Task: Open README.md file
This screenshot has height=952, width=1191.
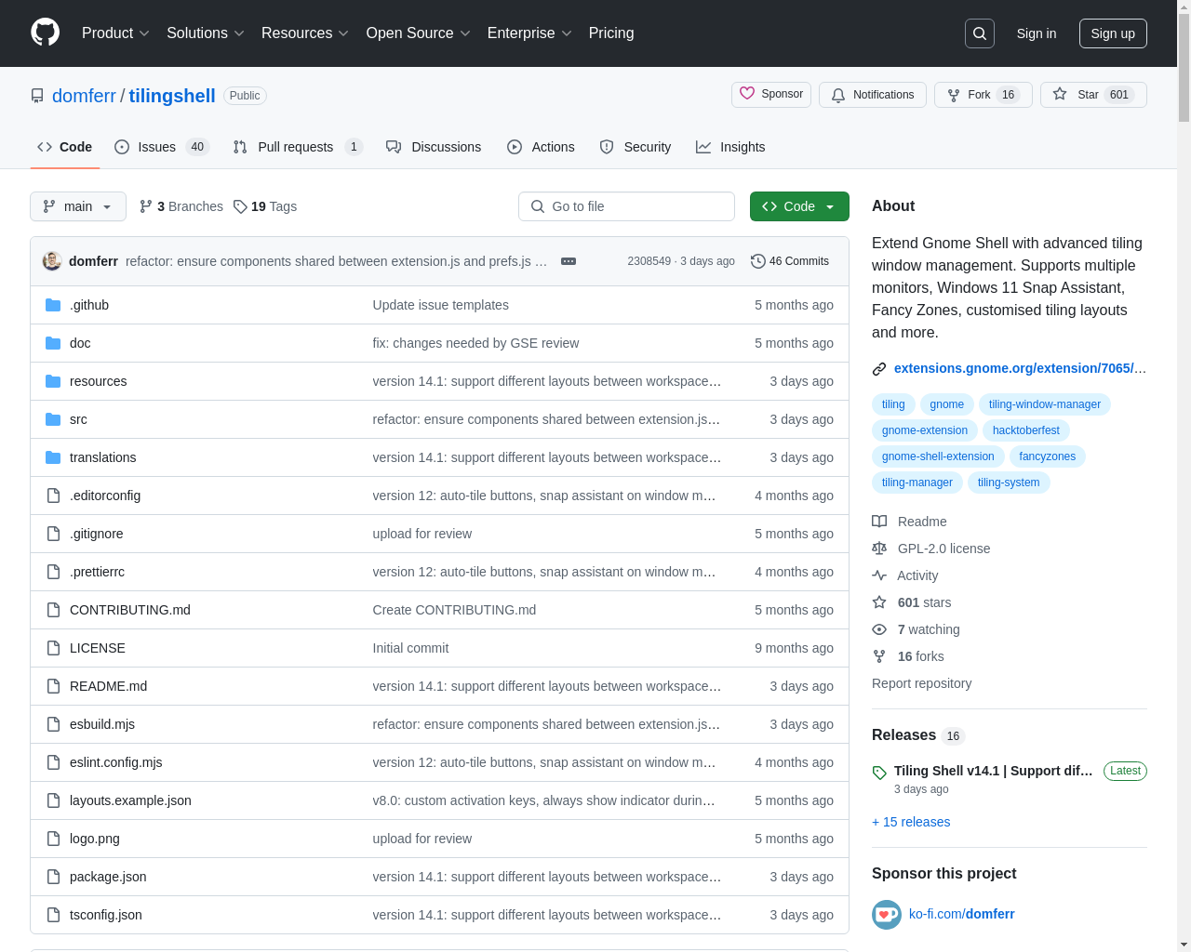Action: pyautogui.click(x=108, y=686)
